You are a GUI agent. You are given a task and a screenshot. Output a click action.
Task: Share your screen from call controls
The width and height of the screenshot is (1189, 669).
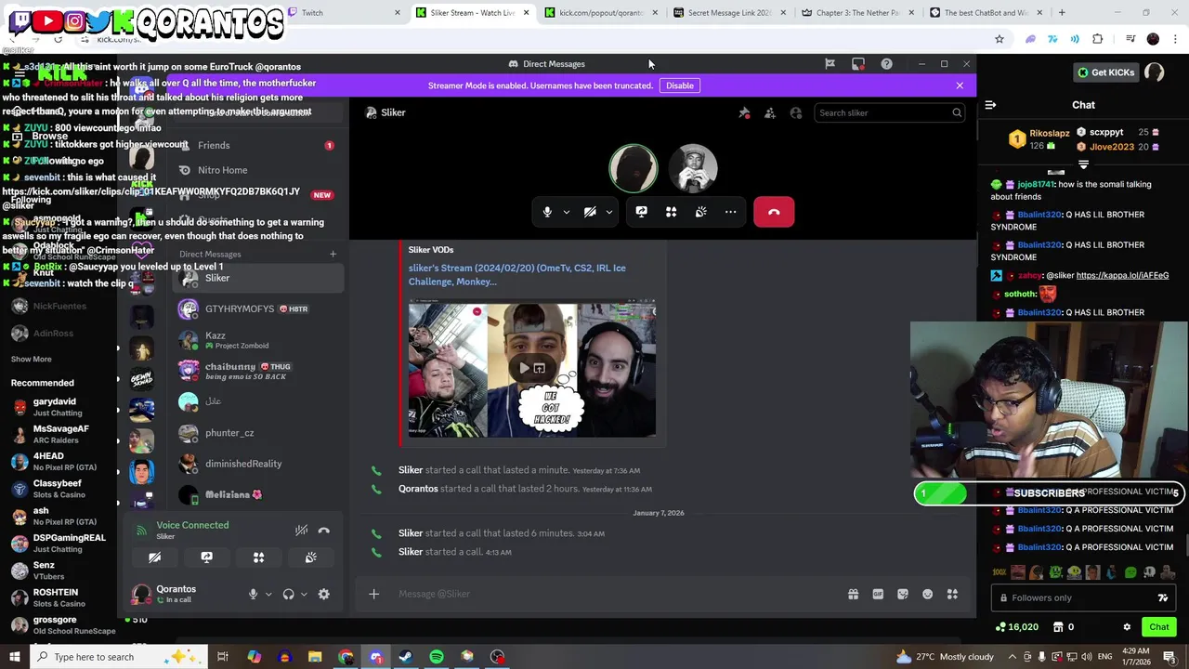click(x=641, y=212)
